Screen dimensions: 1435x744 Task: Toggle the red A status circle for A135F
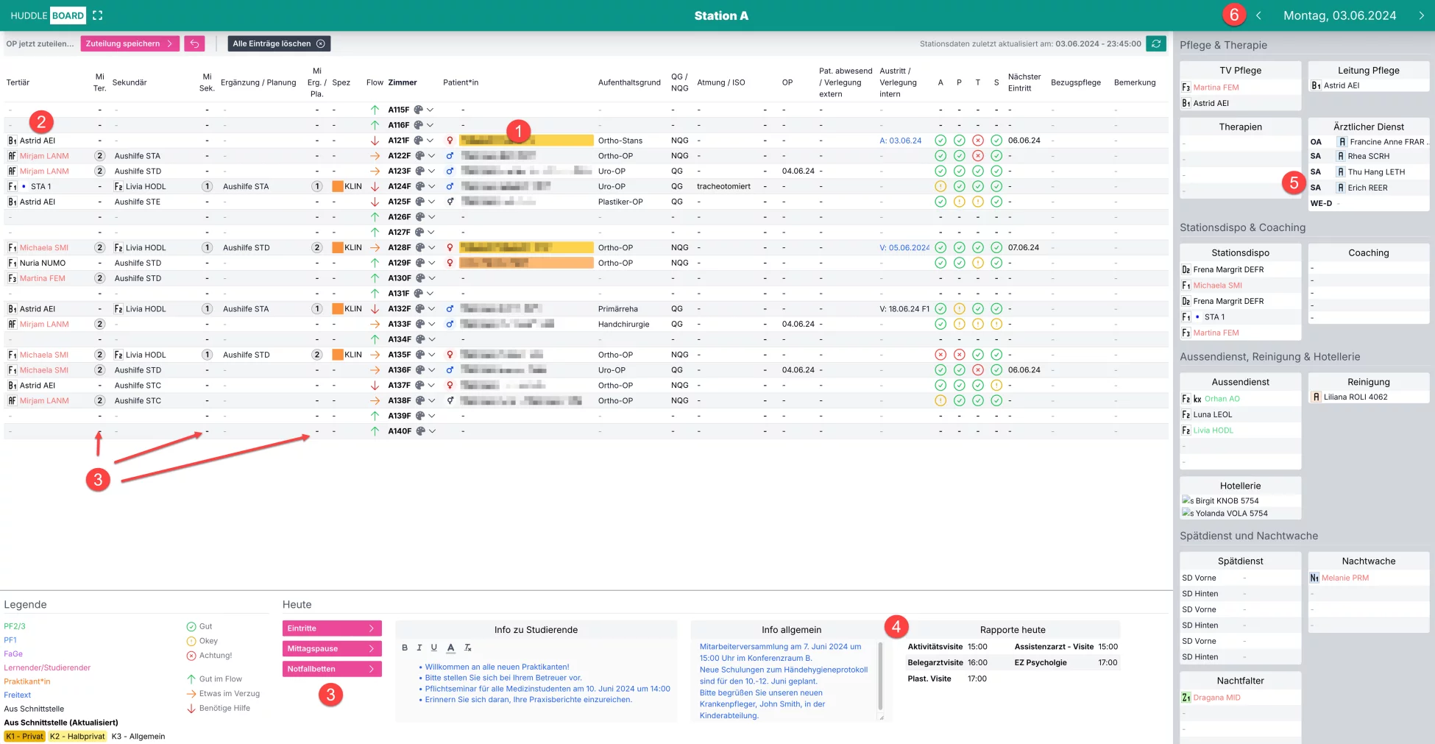tap(940, 355)
